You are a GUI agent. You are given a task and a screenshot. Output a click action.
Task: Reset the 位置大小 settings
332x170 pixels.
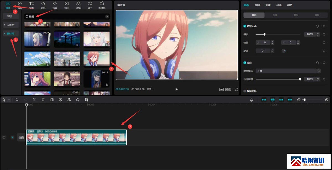click(317, 26)
